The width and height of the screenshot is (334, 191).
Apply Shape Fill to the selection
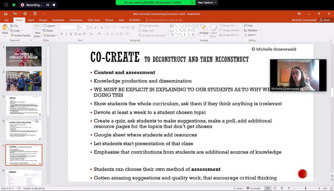[228, 25]
